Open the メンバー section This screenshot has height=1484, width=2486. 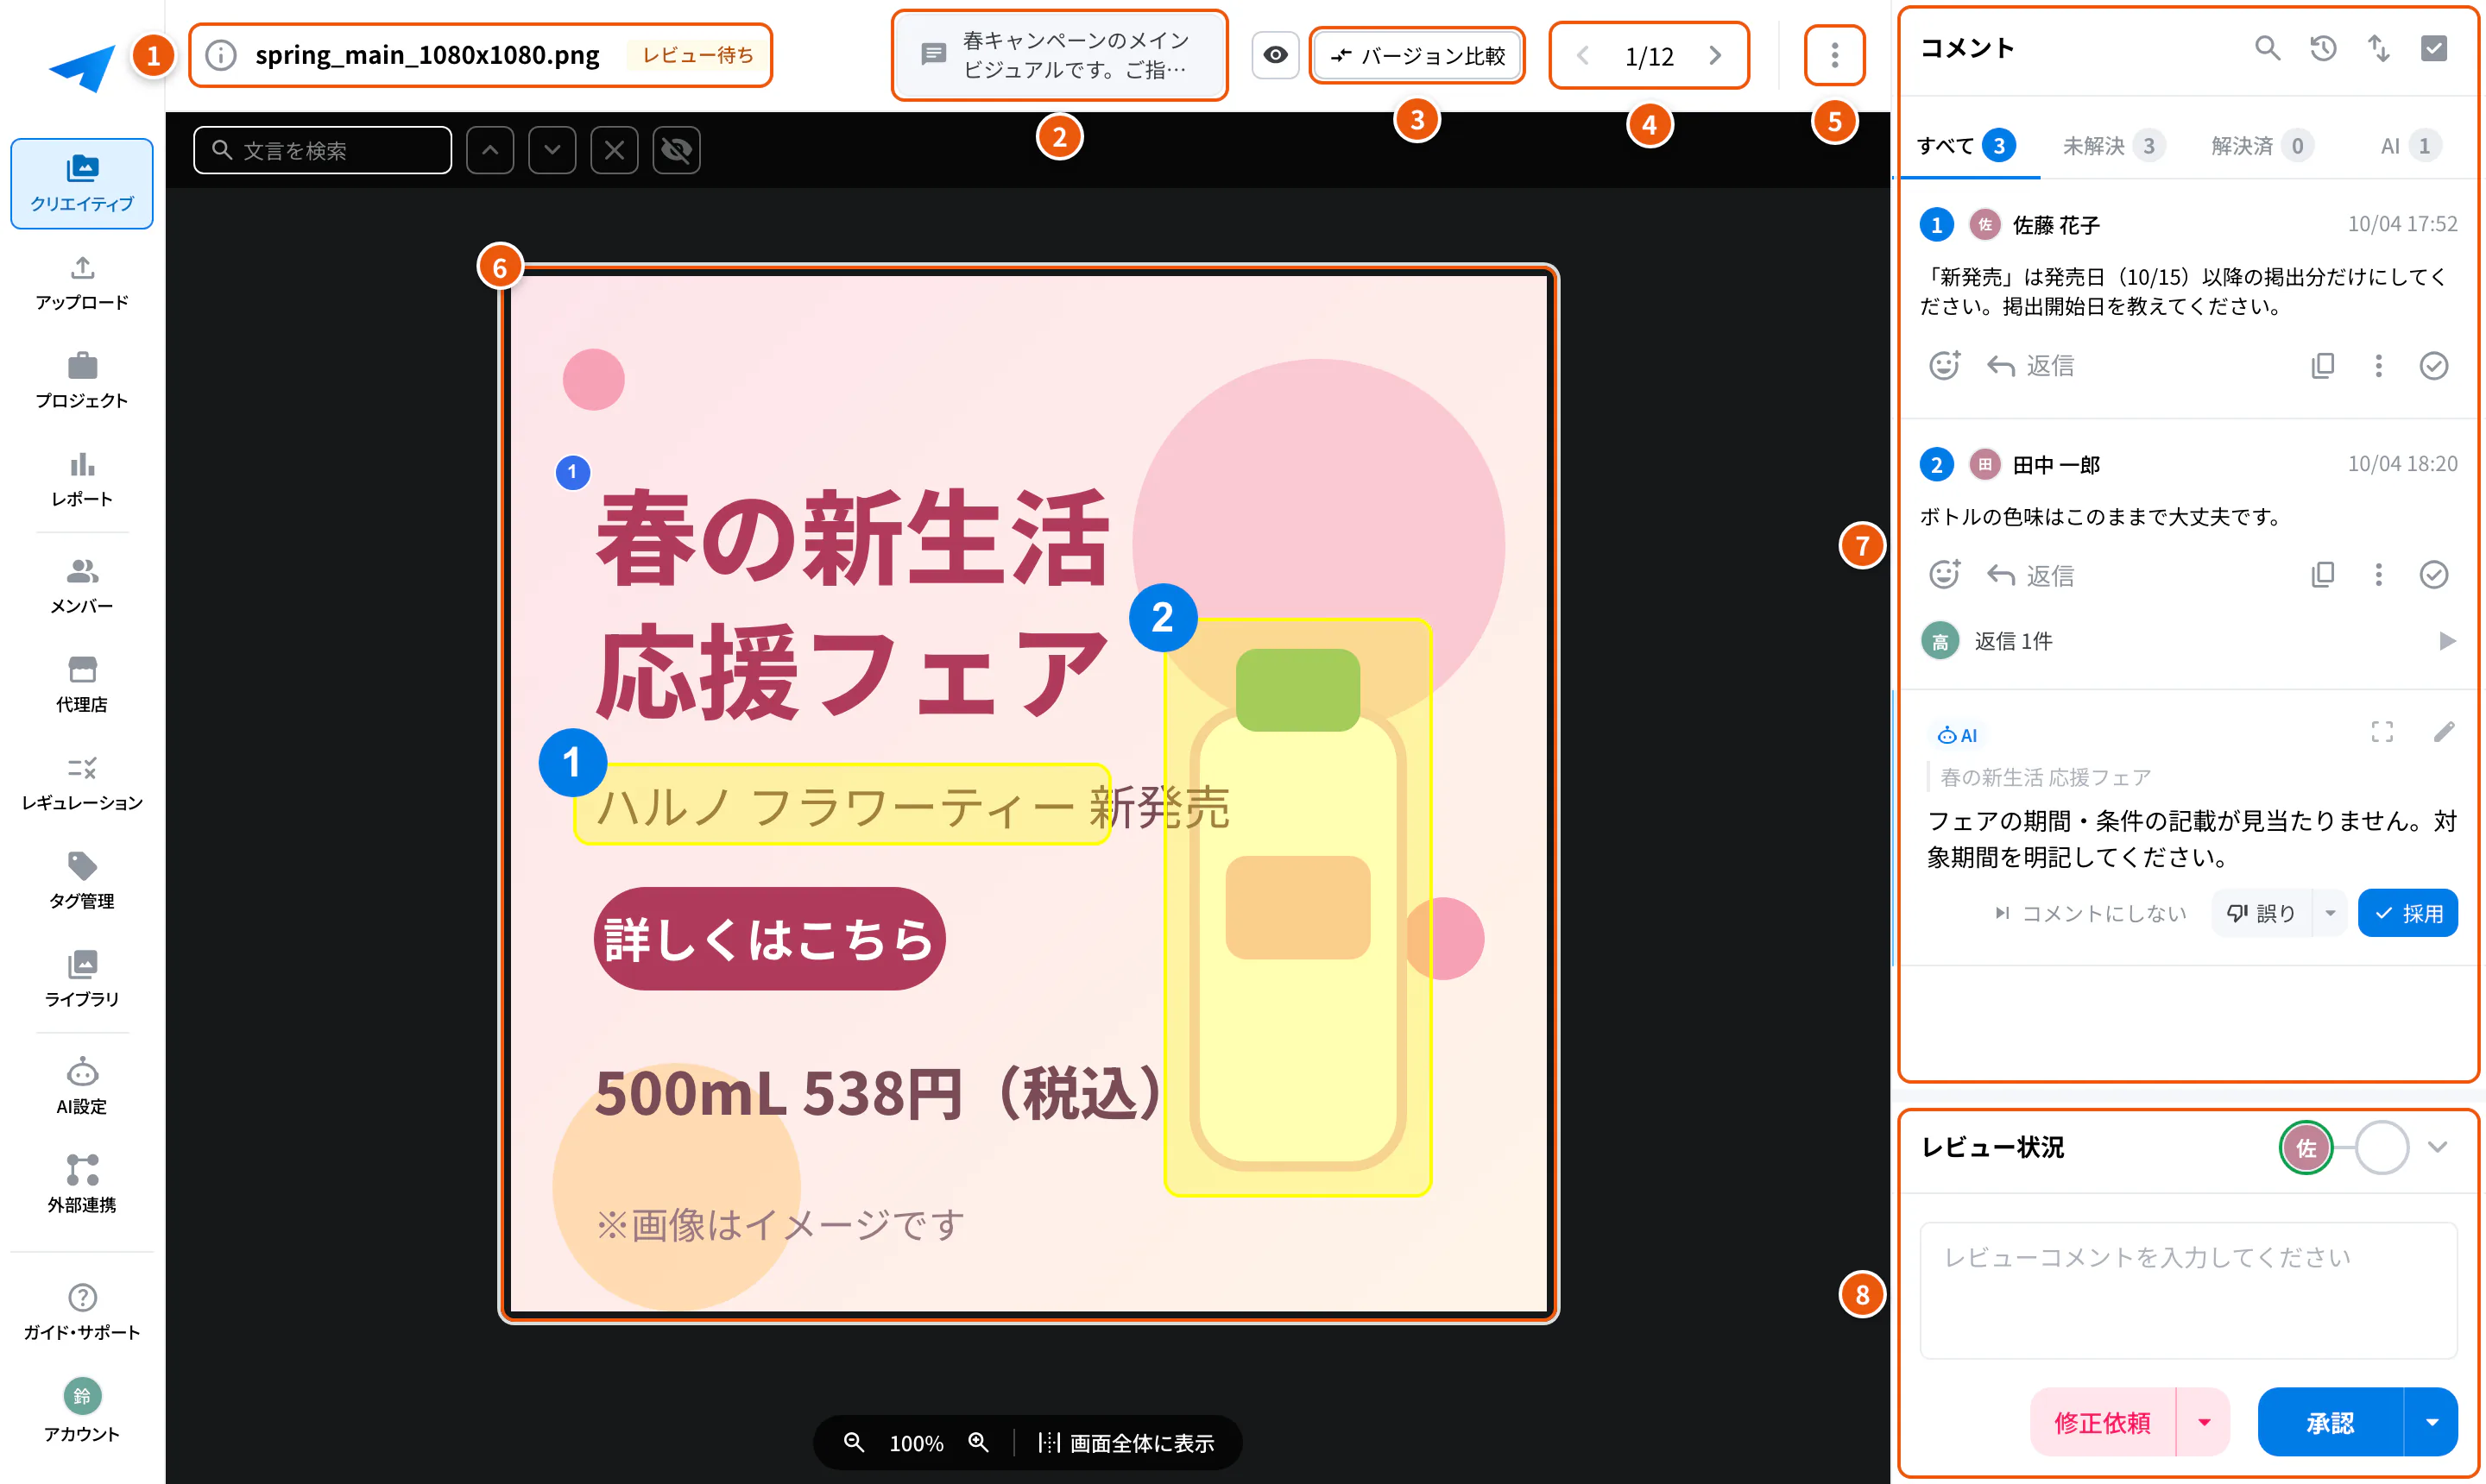pyautogui.click(x=81, y=587)
